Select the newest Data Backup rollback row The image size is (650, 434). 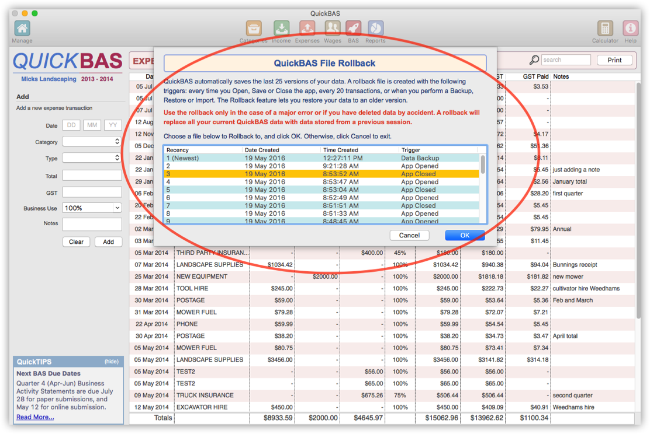(x=321, y=157)
